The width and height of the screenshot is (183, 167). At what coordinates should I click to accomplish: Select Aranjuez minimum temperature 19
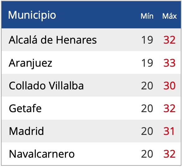147,63
